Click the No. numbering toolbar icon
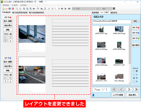The image size is (141, 108). click(x=42, y=9)
